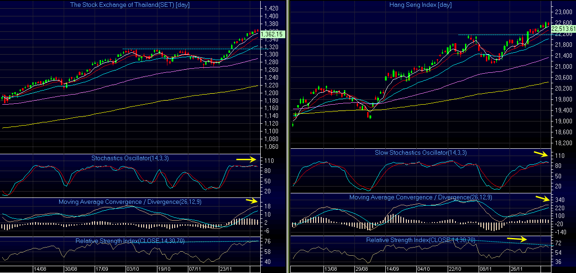
Task: Click the 1,160 price axis value
Action: point(272,108)
